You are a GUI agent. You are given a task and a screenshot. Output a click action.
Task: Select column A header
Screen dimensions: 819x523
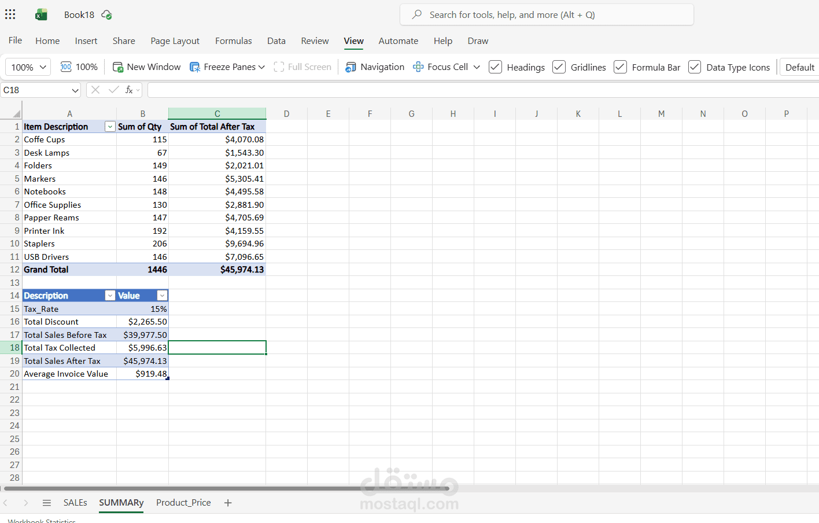[69, 114]
